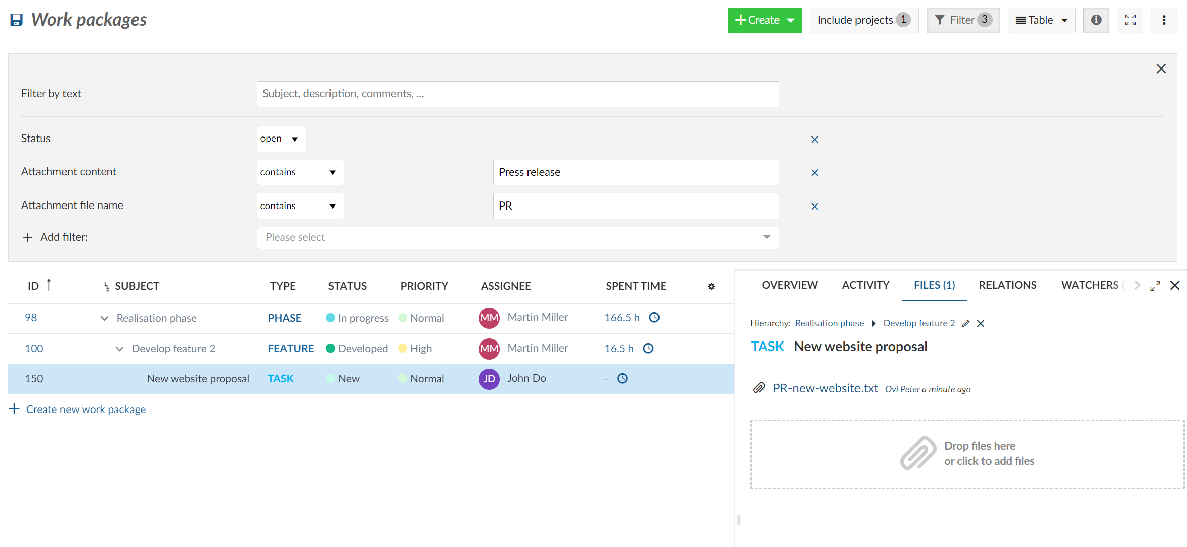Click the baseline comparison info icon

click(1096, 20)
